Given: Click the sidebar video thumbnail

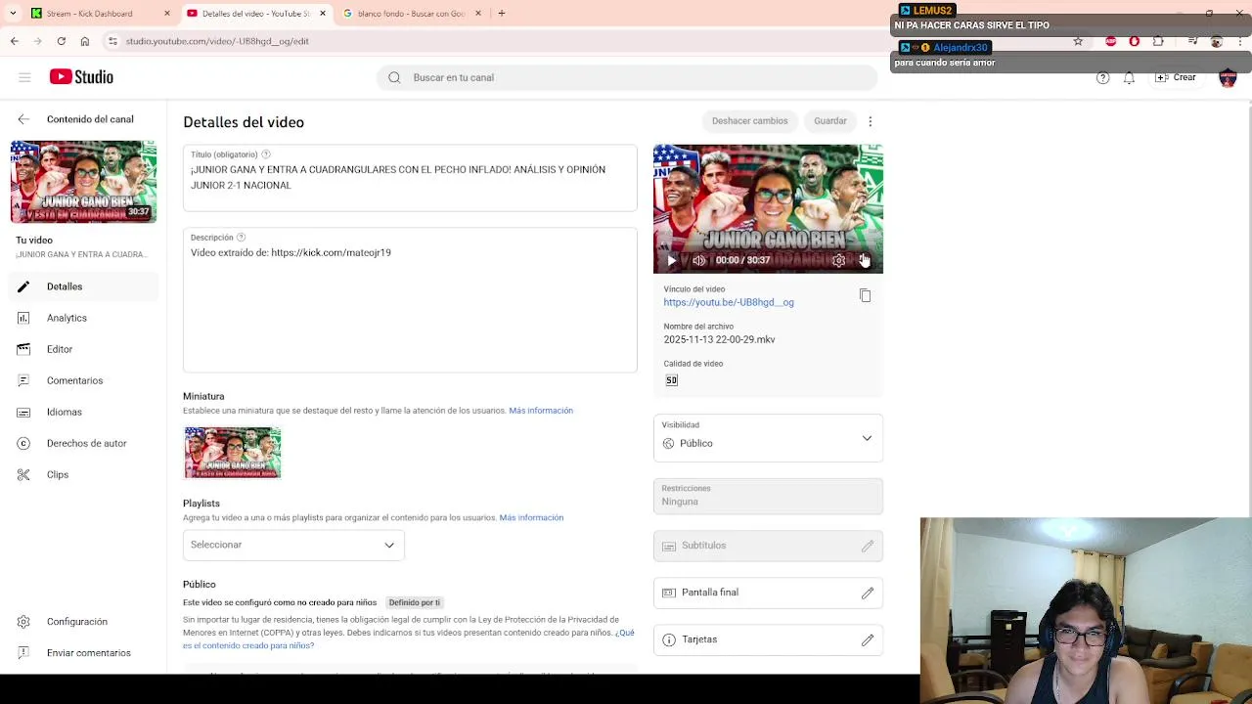Looking at the screenshot, I should (83, 182).
